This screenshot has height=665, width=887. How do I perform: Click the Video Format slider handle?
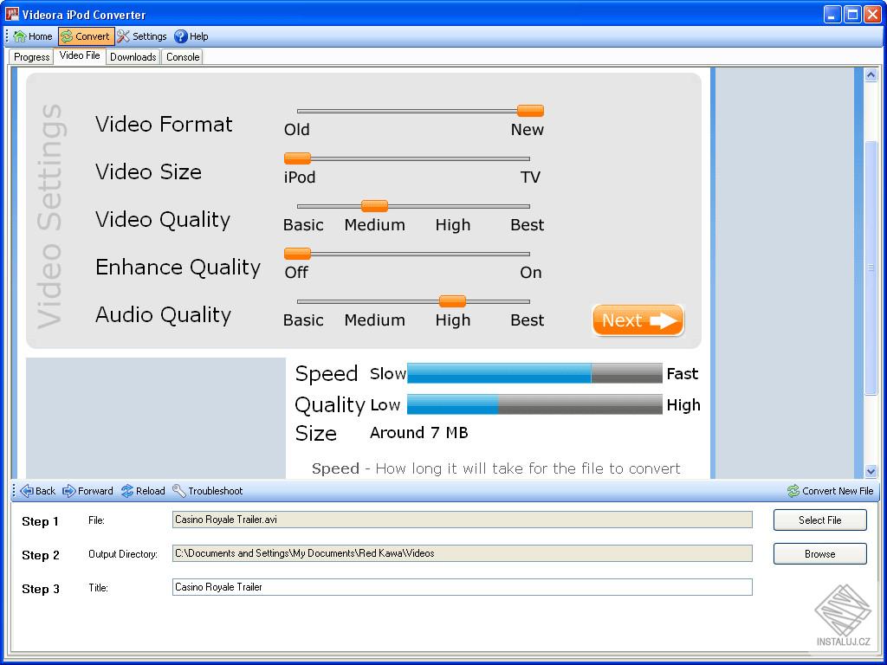(530, 111)
